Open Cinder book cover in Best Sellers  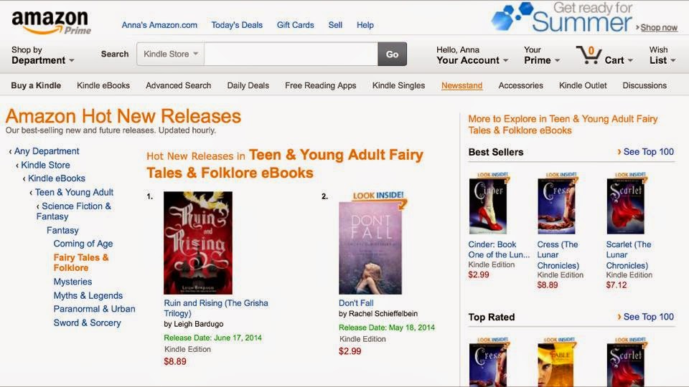pos(487,205)
